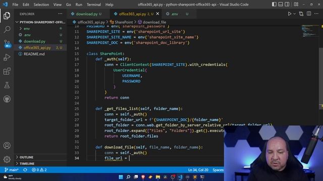Screen dimensions: 323x181
Task: Open Explorer Views and More Actions ellipsis
Action: [x=60, y=14]
